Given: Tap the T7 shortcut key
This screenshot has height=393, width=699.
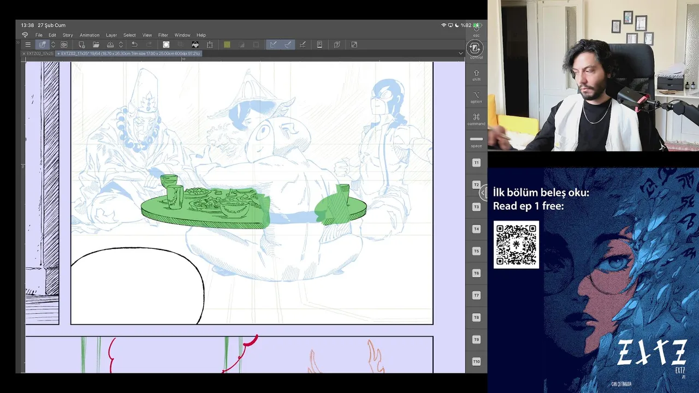Looking at the screenshot, I should coord(476,295).
